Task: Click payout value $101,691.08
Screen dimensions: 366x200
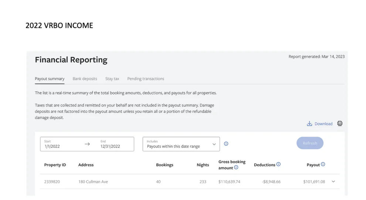Action: [314, 182]
